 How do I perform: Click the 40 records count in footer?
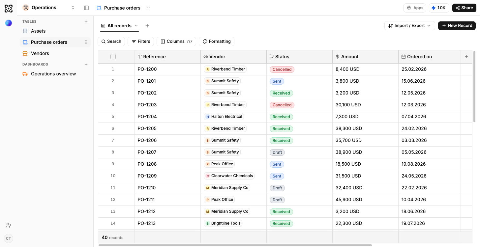point(112,237)
